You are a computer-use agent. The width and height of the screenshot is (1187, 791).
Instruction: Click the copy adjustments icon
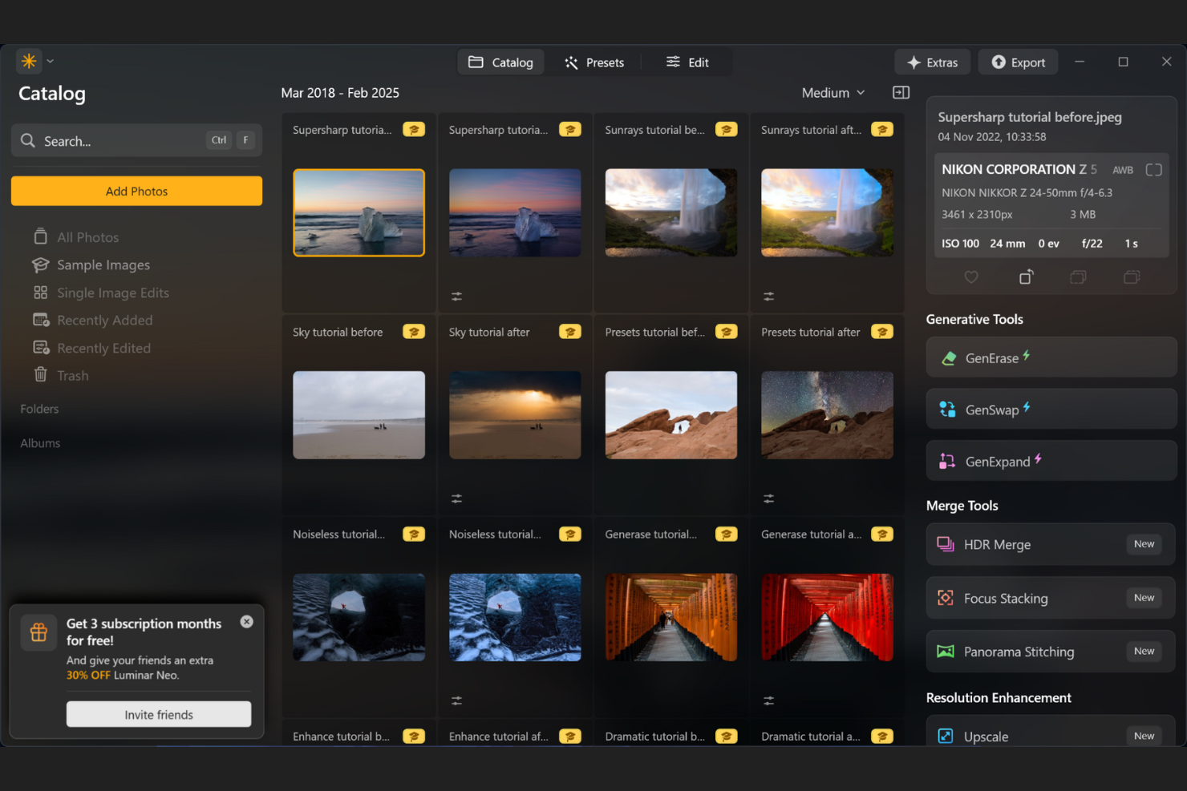click(1078, 277)
